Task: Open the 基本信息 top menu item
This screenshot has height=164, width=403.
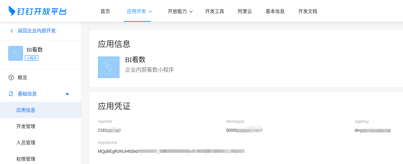Action: (275, 11)
